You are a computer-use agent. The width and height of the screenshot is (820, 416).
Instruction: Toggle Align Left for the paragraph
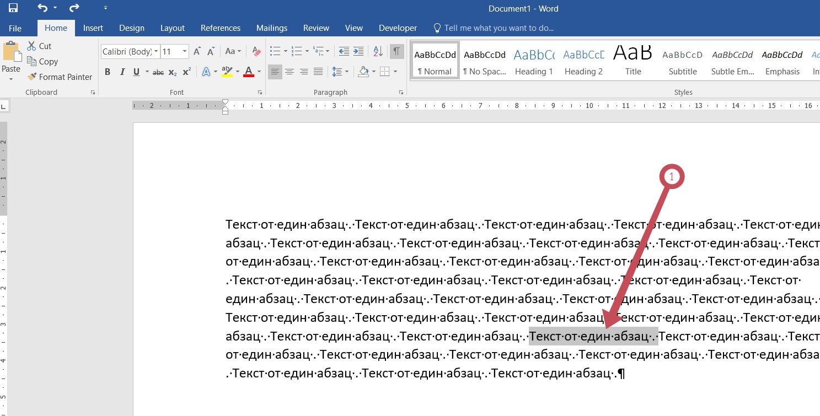pyautogui.click(x=275, y=72)
